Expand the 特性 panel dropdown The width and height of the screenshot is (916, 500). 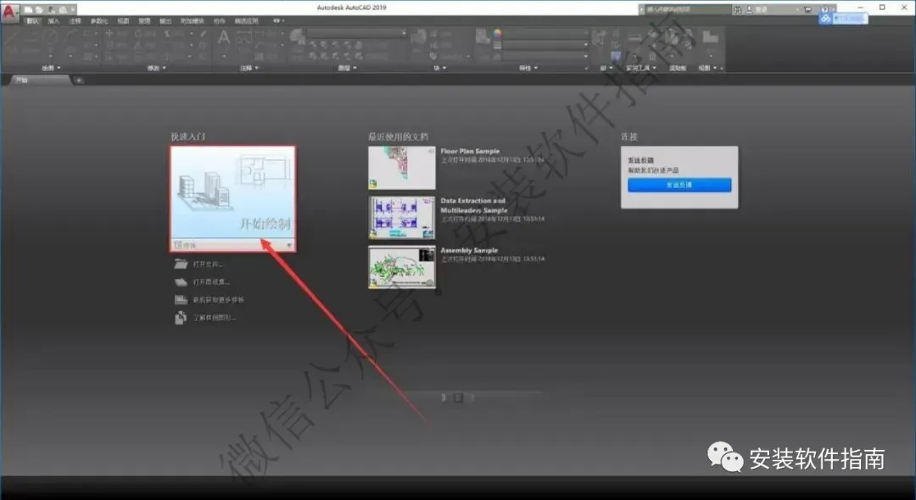[x=528, y=69]
